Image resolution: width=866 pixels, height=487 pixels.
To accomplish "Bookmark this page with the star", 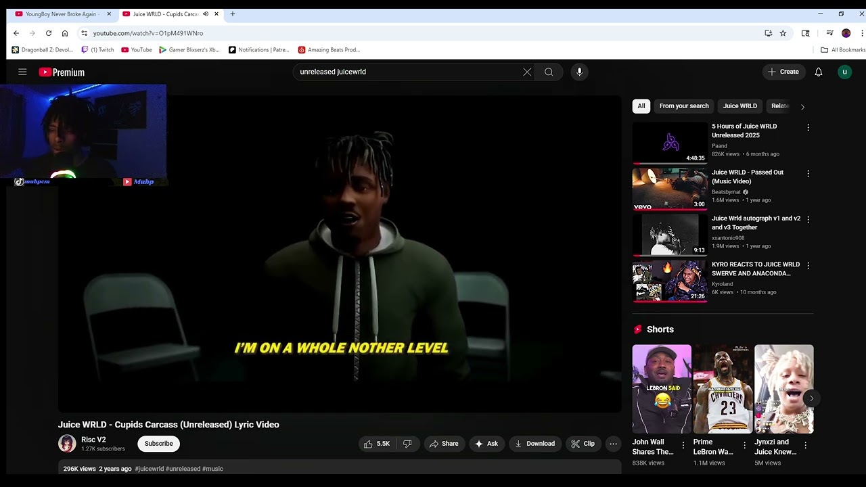I will [783, 33].
